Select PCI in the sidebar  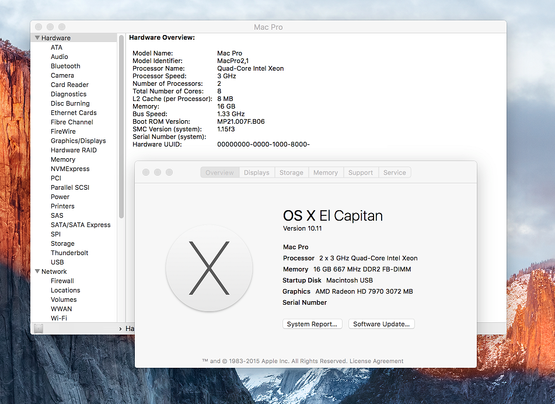tap(56, 178)
